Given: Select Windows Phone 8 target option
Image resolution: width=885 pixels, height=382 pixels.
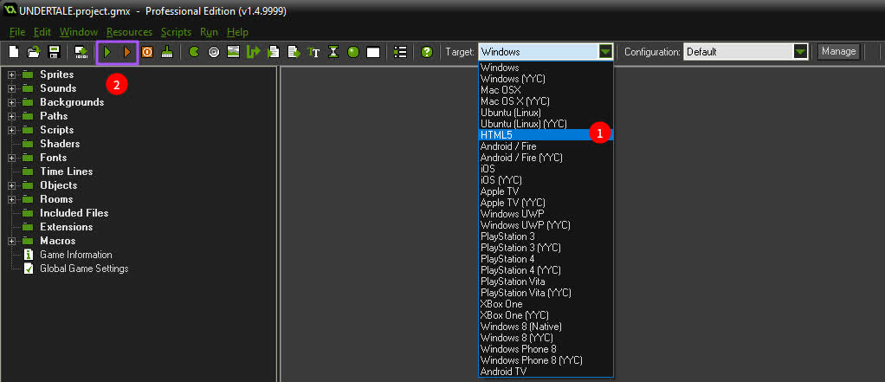Looking at the screenshot, I should (x=546, y=349).
